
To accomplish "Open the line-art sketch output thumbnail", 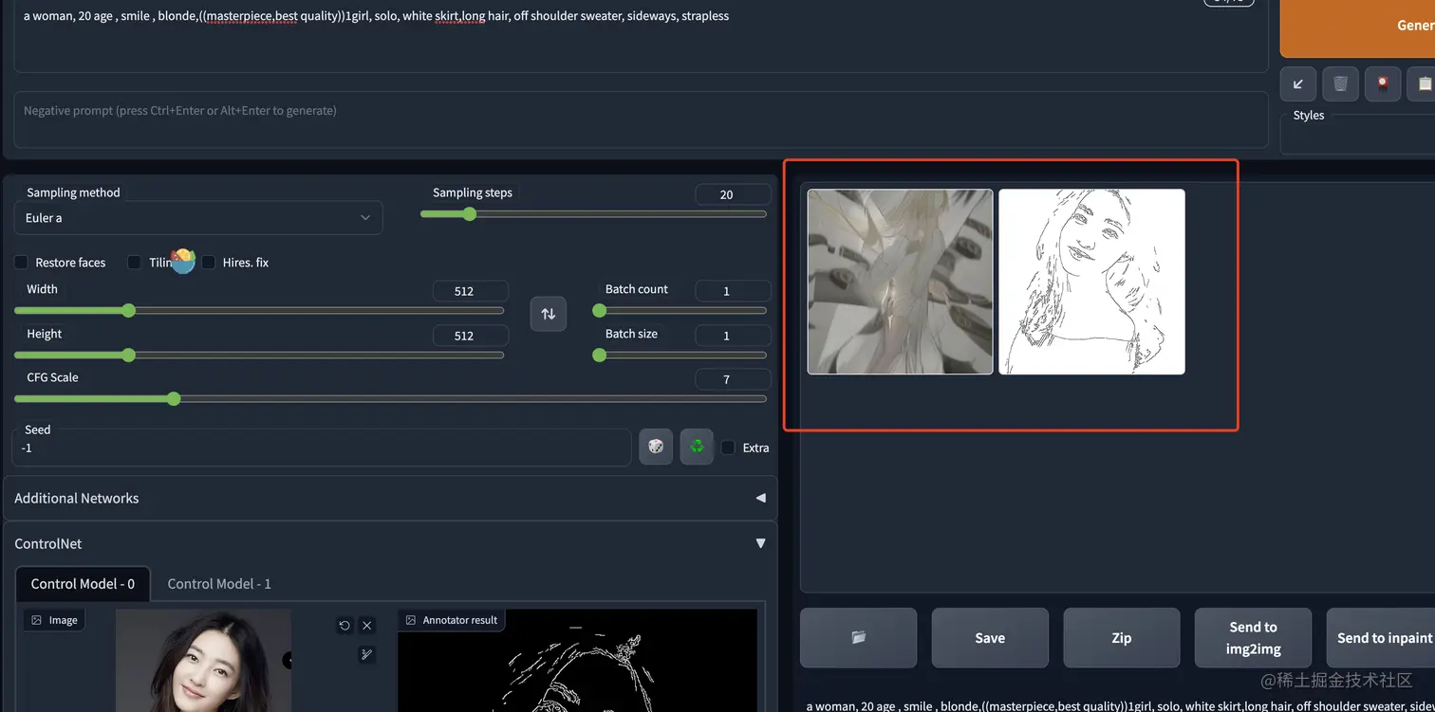I will (1091, 282).
